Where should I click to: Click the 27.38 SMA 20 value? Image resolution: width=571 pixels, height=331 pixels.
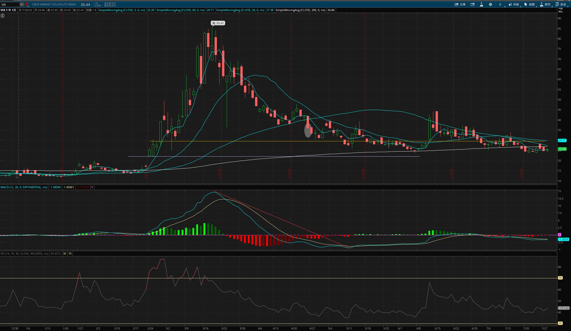tap(270, 10)
